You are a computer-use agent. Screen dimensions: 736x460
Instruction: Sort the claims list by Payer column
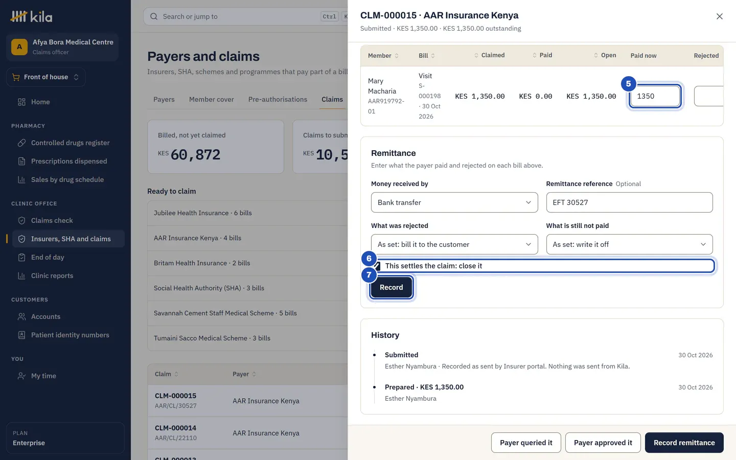(244, 374)
